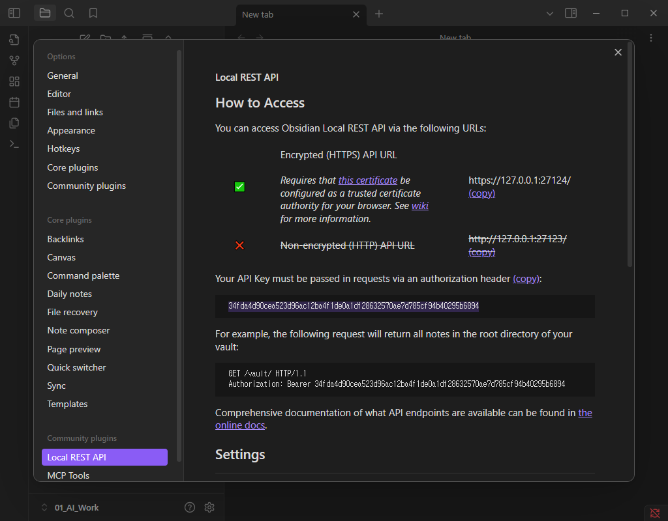Close the settings dialog
Viewport: 668px width, 521px height.
tap(618, 52)
